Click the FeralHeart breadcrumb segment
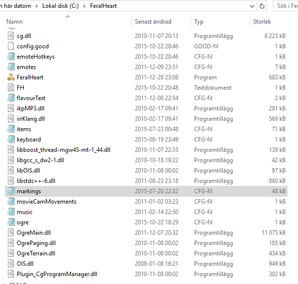This screenshot has width=298, height=284. point(103,6)
